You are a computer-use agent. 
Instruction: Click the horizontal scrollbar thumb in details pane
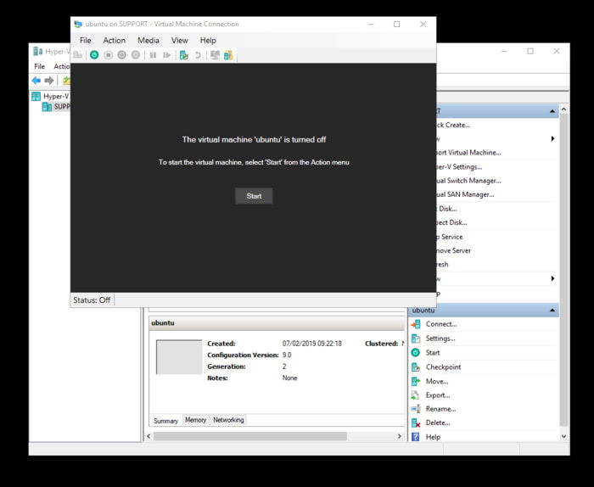pyautogui.click(x=250, y=436)
